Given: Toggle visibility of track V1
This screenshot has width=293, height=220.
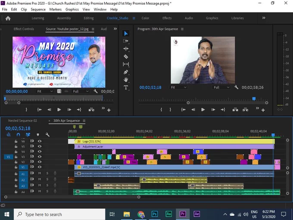Looking at the screenshot, I should pyautogui.click(x=40, y=167).
